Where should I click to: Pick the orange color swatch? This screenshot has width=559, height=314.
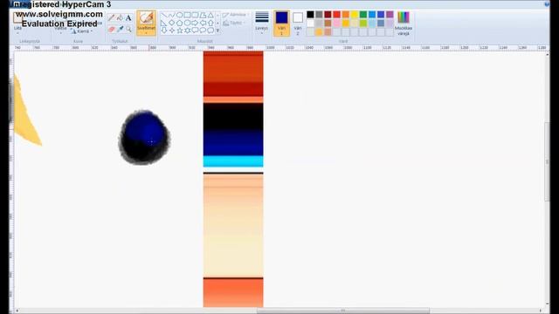point(346,14)
